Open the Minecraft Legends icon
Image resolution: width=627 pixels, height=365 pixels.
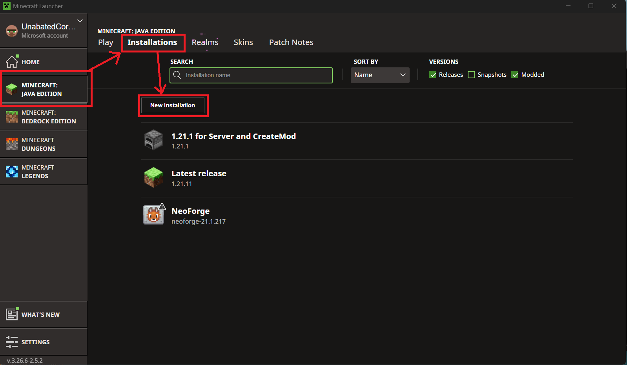12,172
